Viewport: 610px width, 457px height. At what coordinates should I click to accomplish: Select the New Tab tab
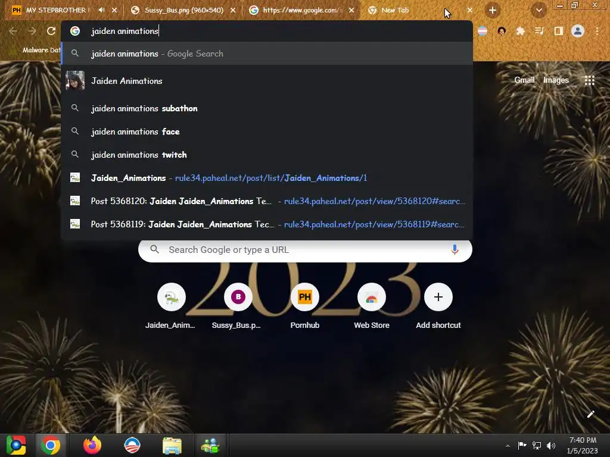point(420,10)
